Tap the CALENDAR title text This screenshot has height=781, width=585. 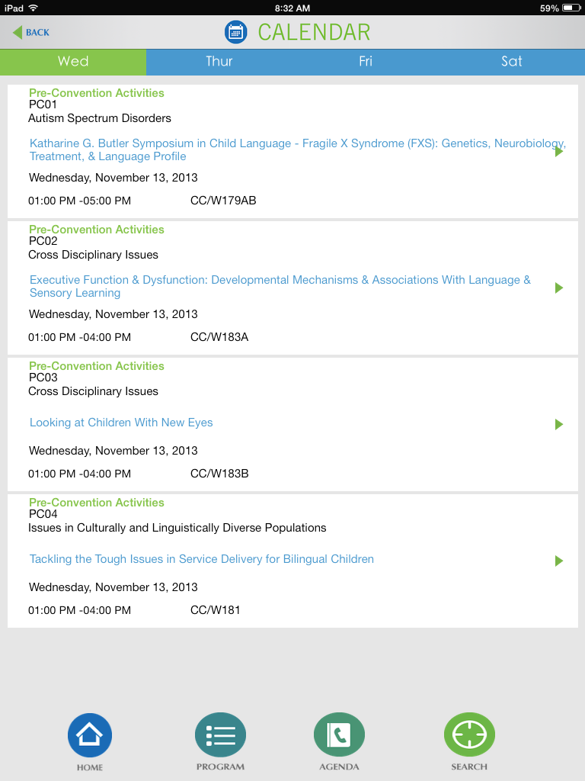[315, 32]
